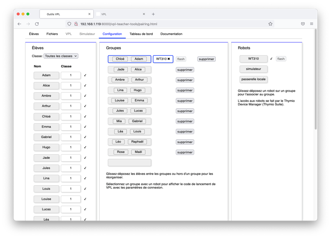331x238 pixels.
Task: Click Louise's class input field
Action: click(71, 199)
